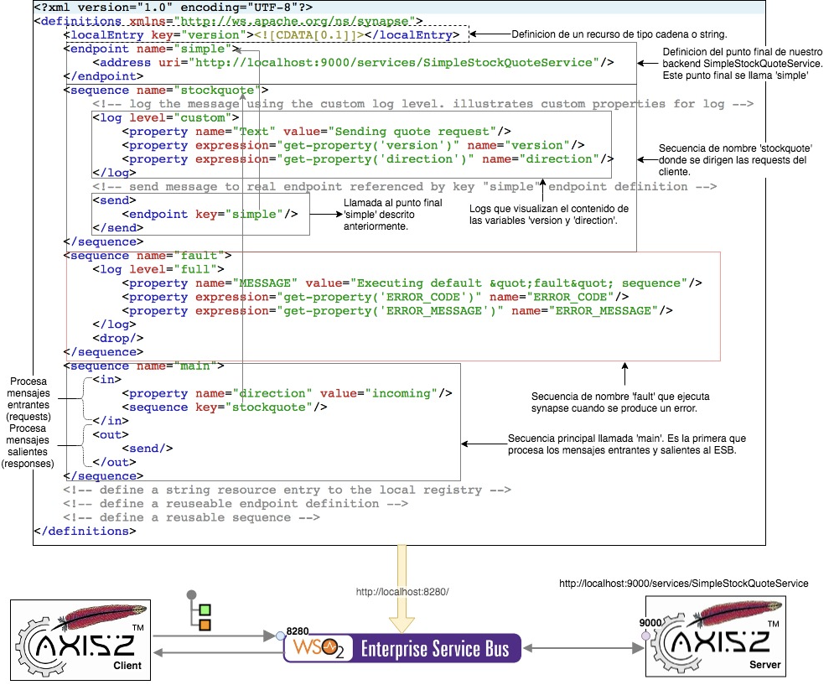Select the sequence name="main" opening tag
This screenshot has height=685, width=829.
coord(144,366)
